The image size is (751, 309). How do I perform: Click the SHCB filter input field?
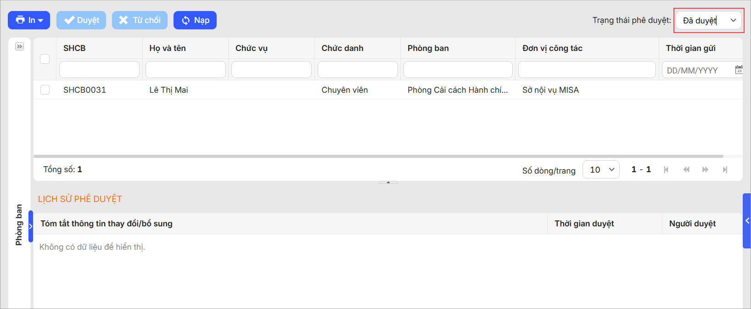tap(99, 70)
